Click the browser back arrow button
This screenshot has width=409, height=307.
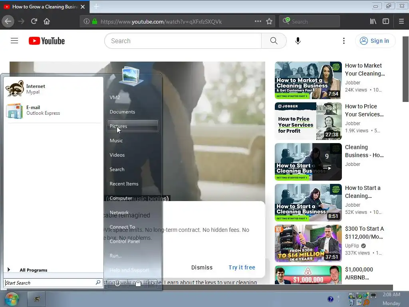[x=8, y=22]
